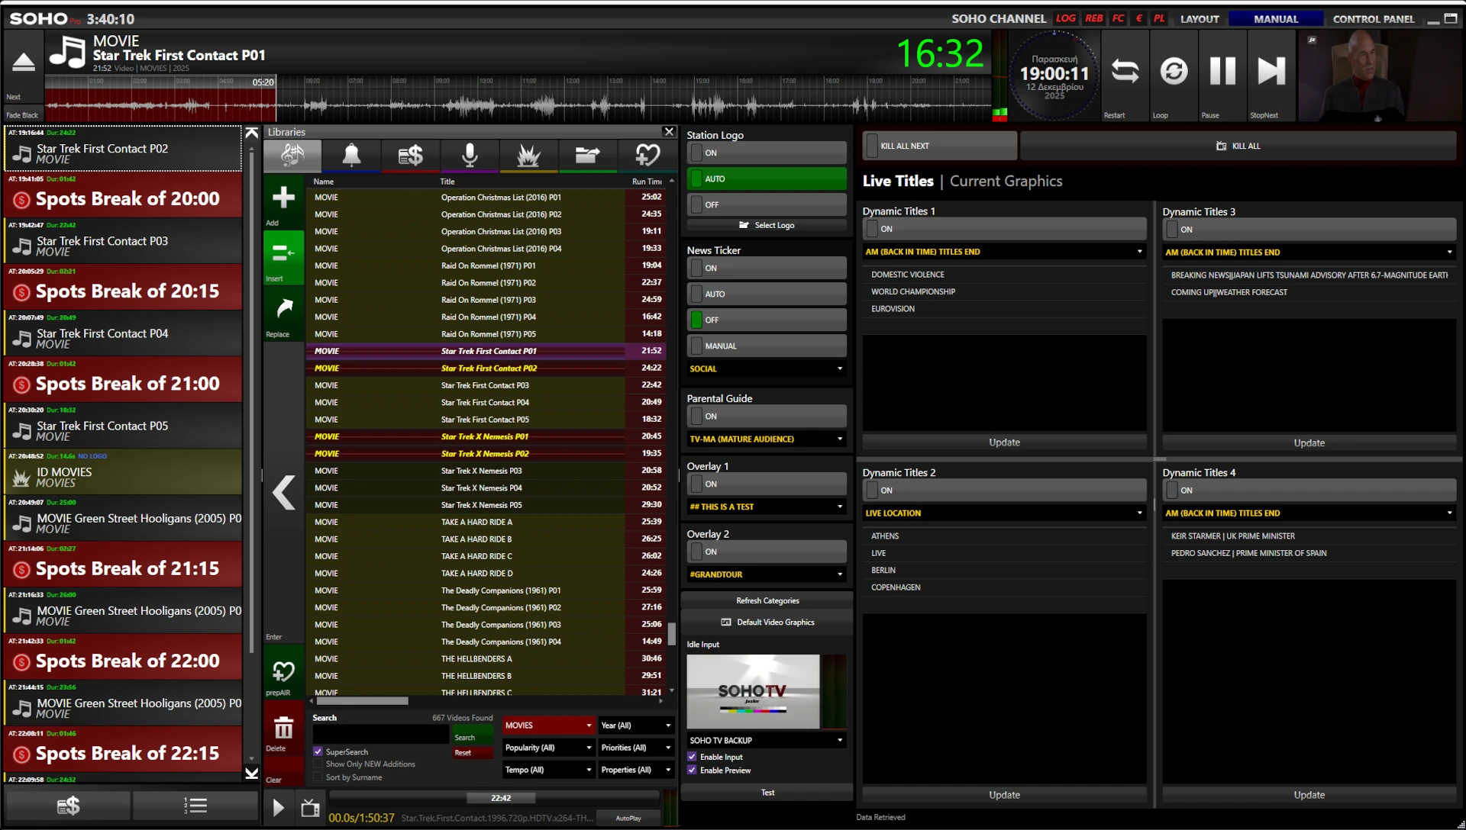Click the Select Logo button
The width and height of the screenshot is (1466, 830).
(x=767, y=225)
